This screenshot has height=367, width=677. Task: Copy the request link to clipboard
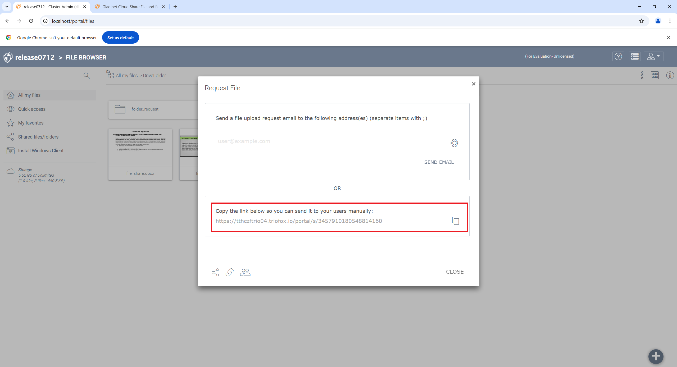click(456, 221)
